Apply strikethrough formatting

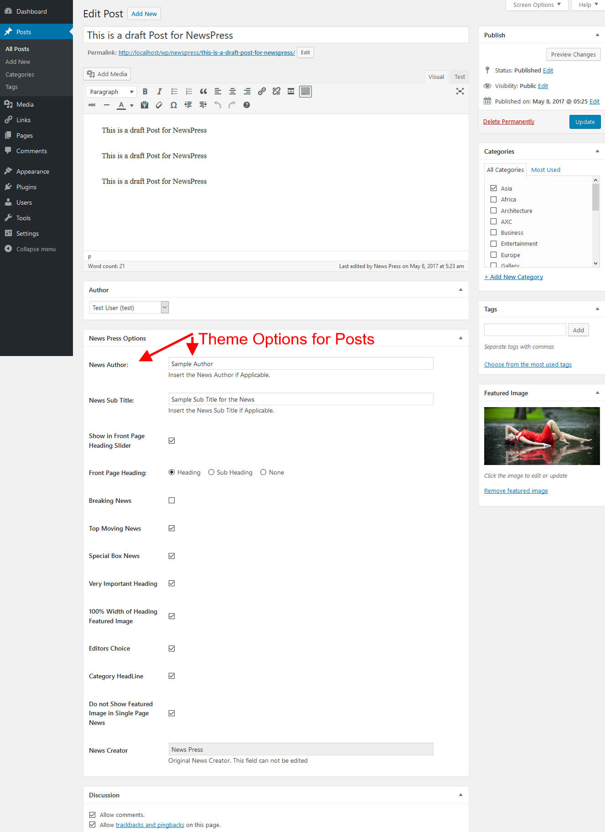tap(92, 105)
